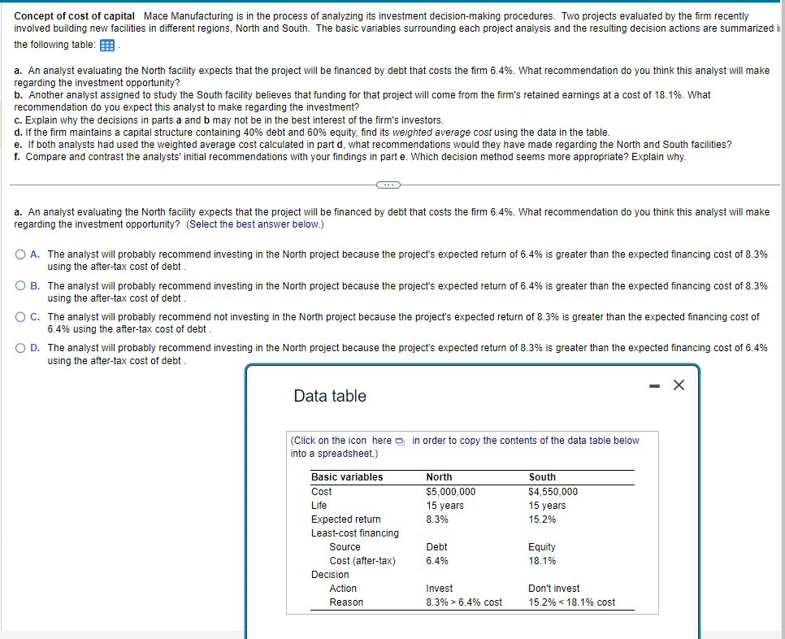Select answer option B radio button
The height and width of the screenshot is (639, 785).
click(20, 286)
